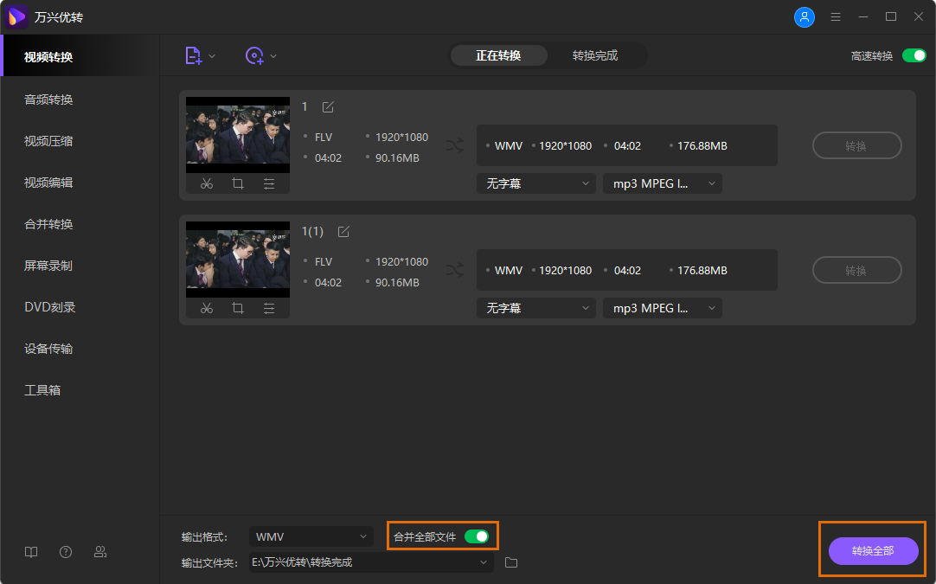The width and height of the screenshot is (936, 584).
Task: Open 无字幕 subtitle dropdown for first video
Action: click(535, 183)
